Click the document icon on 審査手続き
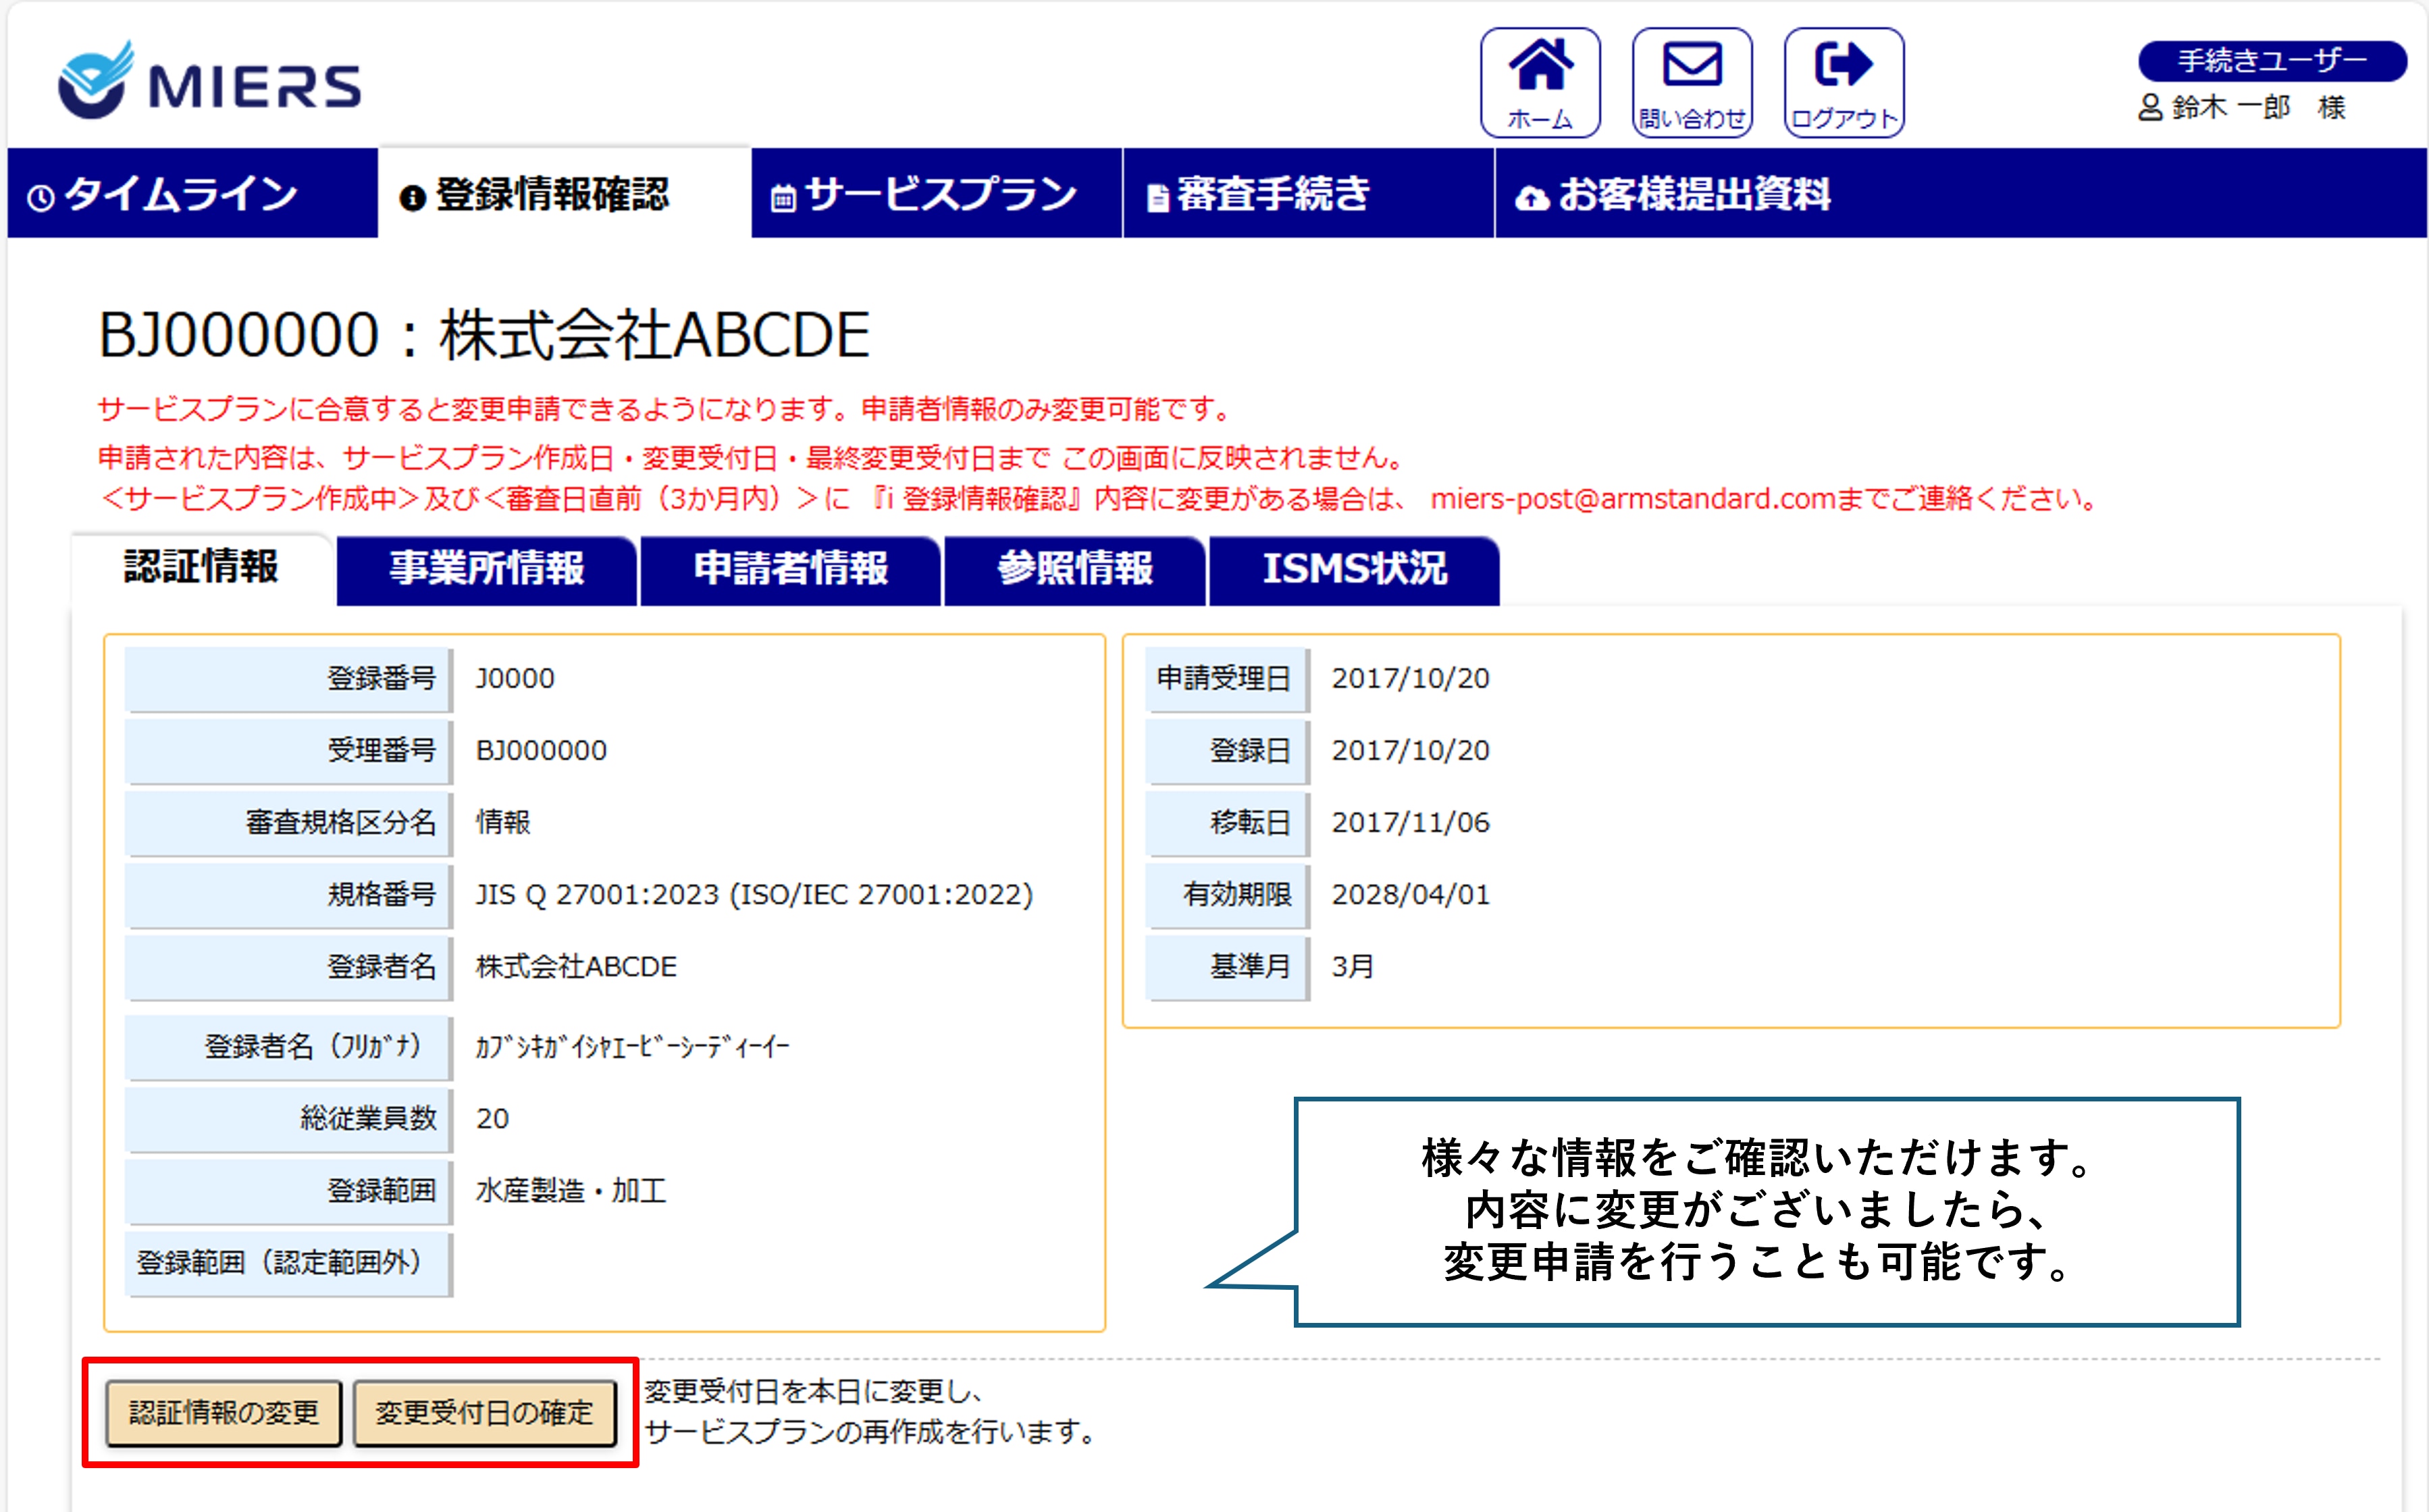The width and height of the screenshot is (2429, 1512). pos(1157,198)
